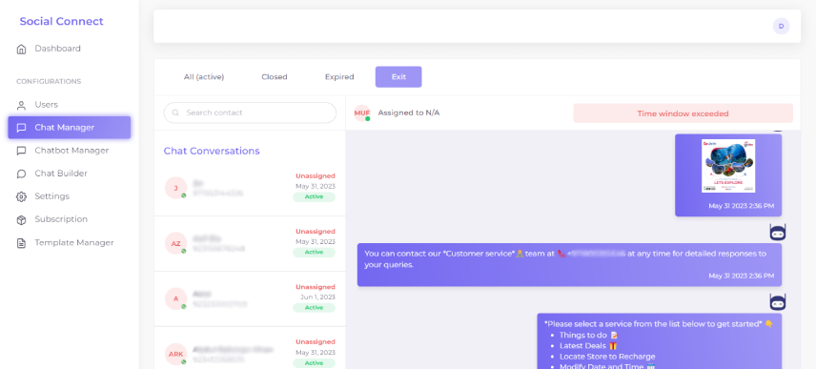Click the Users person icon
The height and width of the screenshot is (369, 816).
pyautogui.click(x=21, y=105)
